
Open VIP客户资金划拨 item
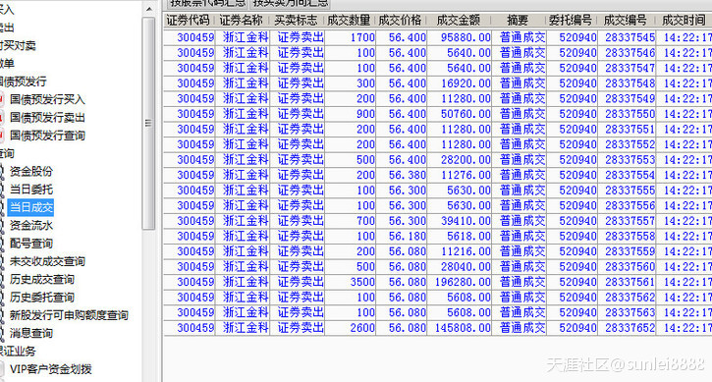coord(50,369)
